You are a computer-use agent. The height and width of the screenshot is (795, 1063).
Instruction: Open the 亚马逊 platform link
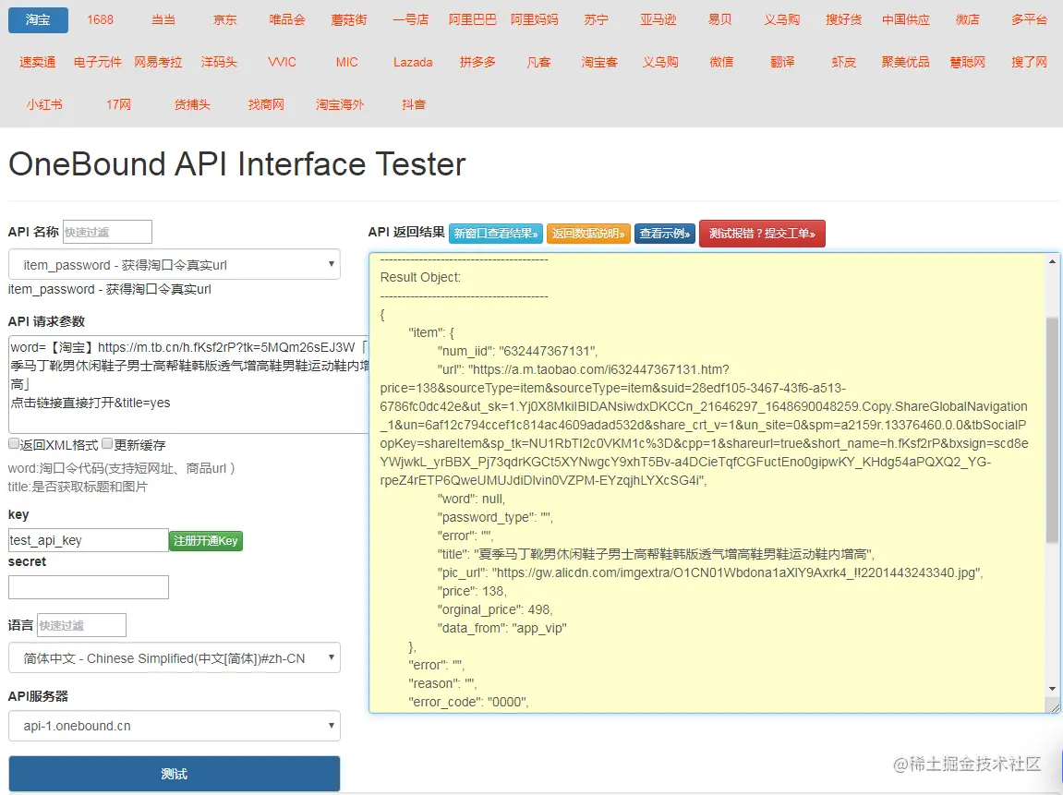click(658, 20)
